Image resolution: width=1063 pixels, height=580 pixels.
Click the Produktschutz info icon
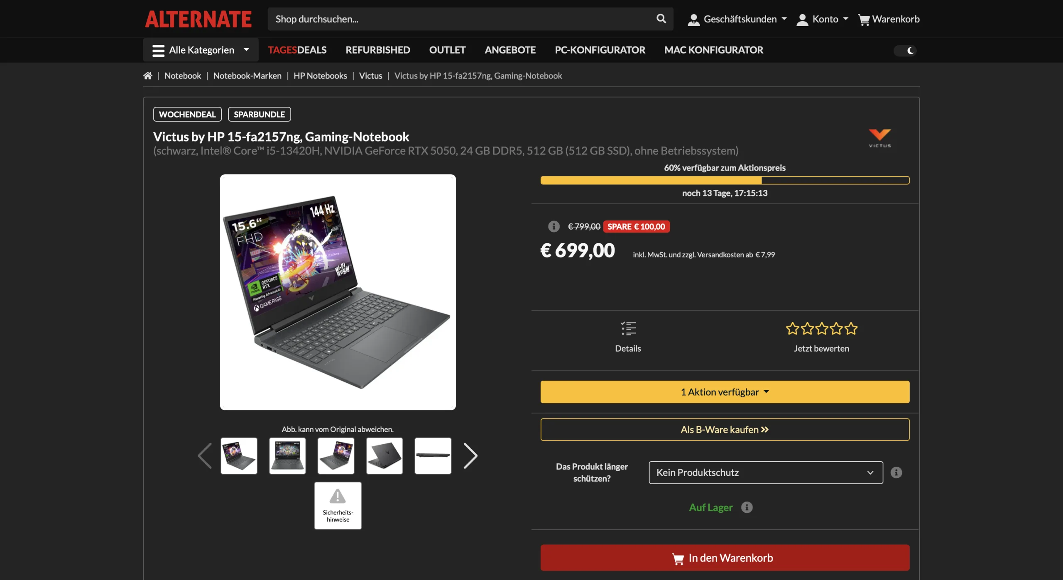point(896,472)
